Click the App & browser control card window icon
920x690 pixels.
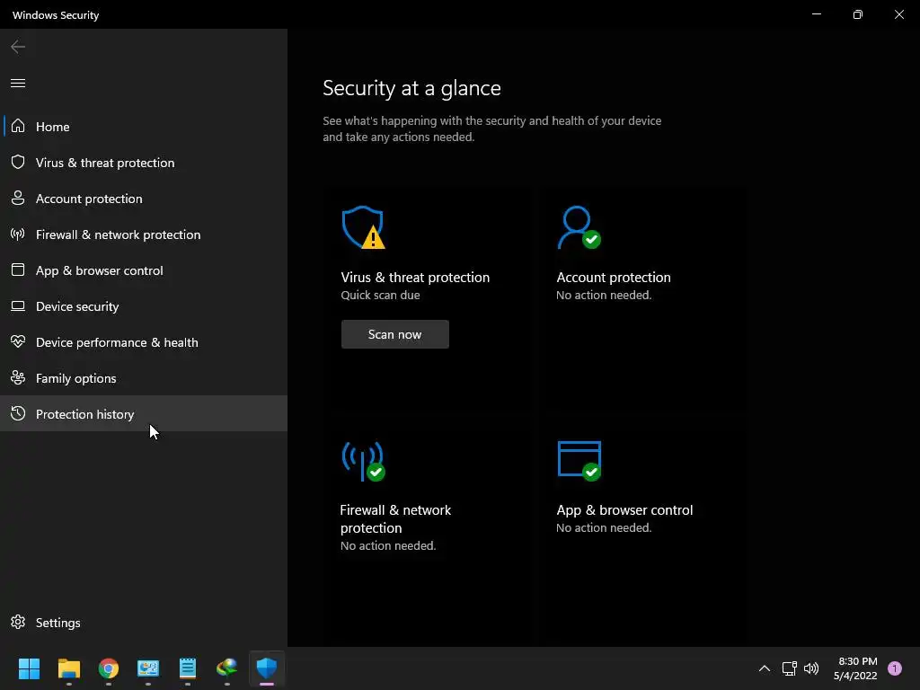(579, 461)
